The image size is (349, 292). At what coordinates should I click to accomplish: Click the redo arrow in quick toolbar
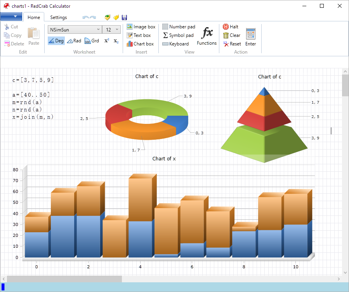click(93, 17)
